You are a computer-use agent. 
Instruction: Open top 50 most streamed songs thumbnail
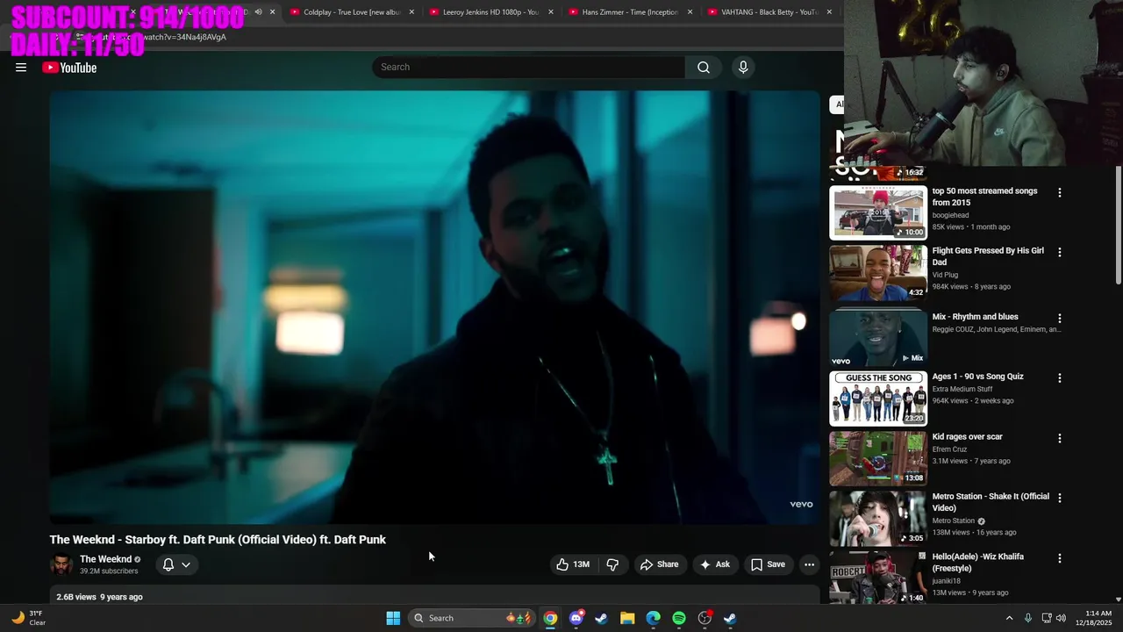(x=878, y=212)
